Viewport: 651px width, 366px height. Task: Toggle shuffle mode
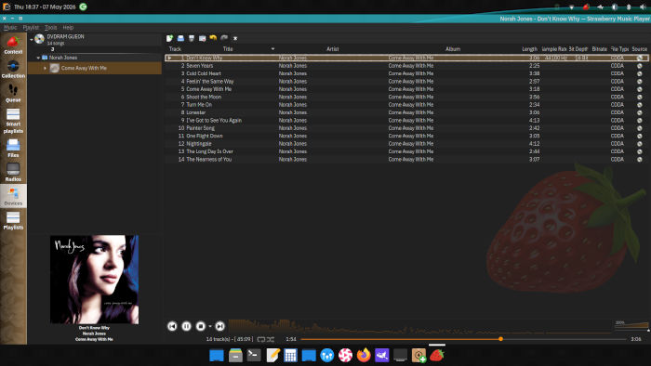click(x=271, y=339)
